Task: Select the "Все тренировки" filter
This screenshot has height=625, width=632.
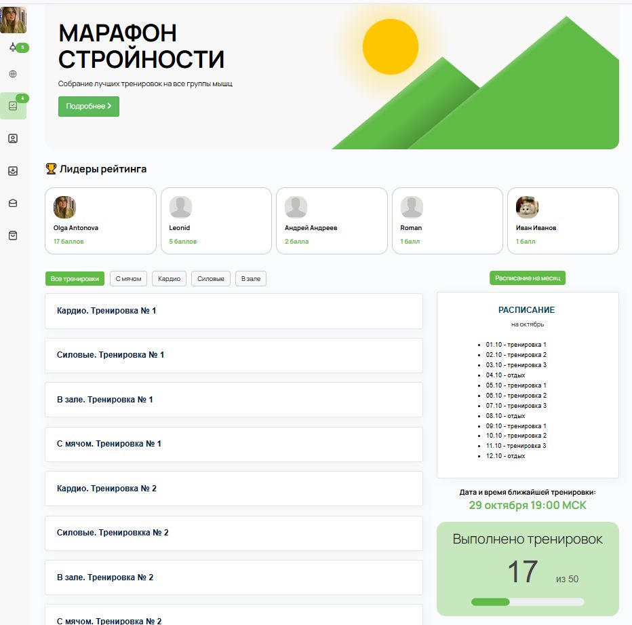Action: coord(75,279)
